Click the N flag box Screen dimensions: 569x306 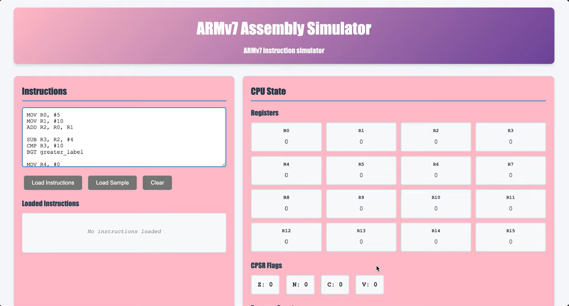click(300, 285)
